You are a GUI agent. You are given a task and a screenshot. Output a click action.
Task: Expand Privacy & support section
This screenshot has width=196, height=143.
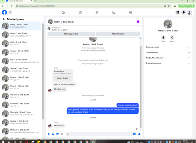coord(168,63)
